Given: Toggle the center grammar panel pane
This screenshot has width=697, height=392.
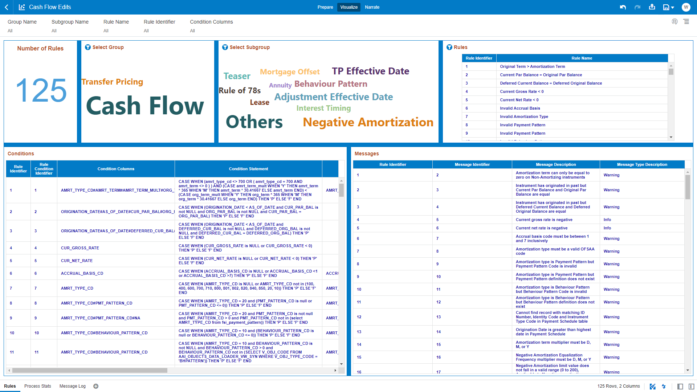Looking at the screenshot, I should 691,386.
